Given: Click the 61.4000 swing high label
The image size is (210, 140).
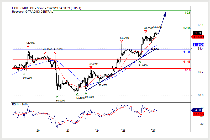Looking at the screenshot, I should (31, 43).
